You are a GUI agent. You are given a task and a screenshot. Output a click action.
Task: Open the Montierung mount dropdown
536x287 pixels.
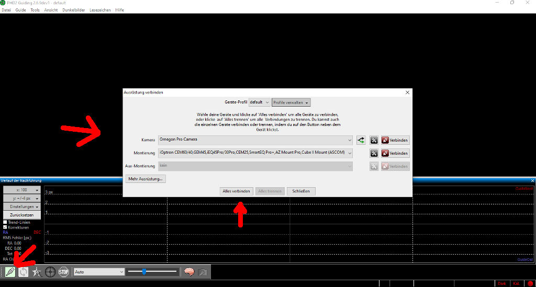point(349,153)
